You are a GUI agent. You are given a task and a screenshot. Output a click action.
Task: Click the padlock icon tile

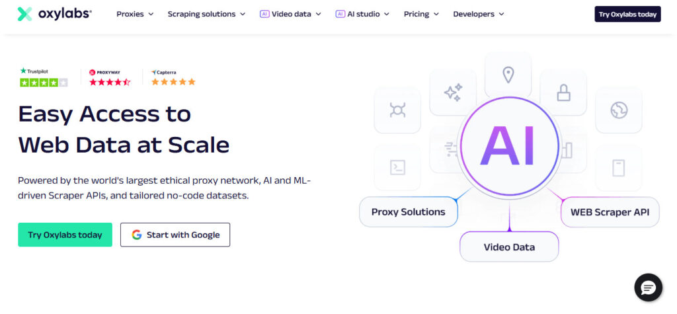pyautogui.click(x=563, y=93)
